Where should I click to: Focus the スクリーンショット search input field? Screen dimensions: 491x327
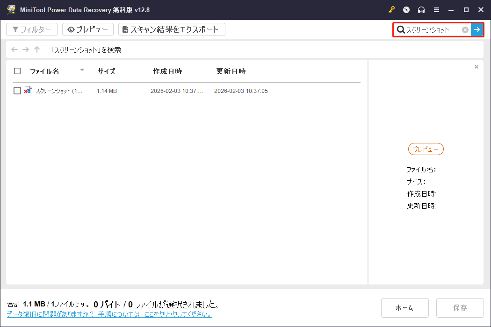point(433,30)
